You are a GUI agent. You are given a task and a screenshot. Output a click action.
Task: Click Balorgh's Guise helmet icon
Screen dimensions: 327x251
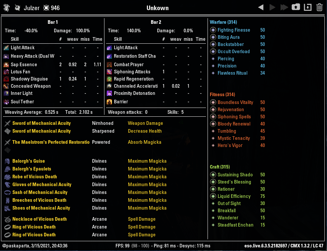point(8,161)
